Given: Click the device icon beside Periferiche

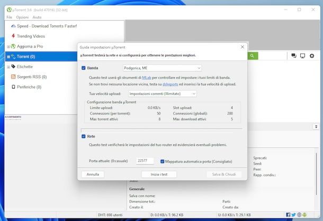Looking at the screenshot, I should coord(13,87).
